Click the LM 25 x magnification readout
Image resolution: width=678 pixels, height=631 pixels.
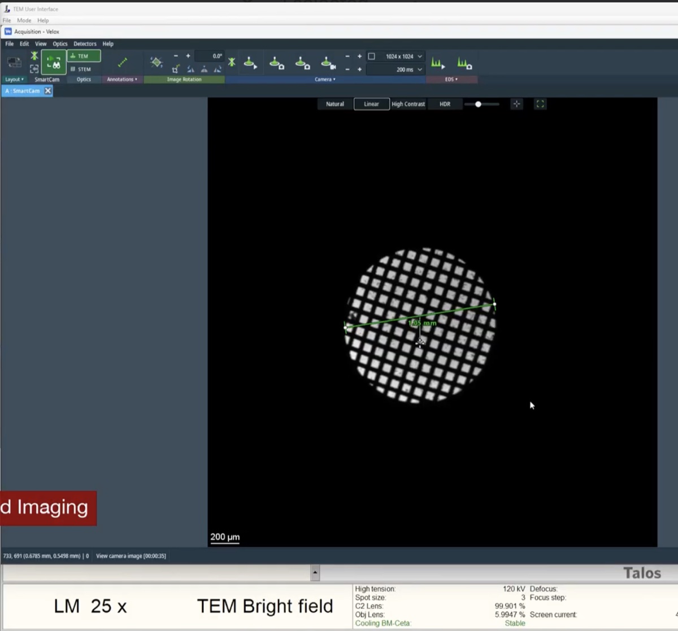point(90,606)
